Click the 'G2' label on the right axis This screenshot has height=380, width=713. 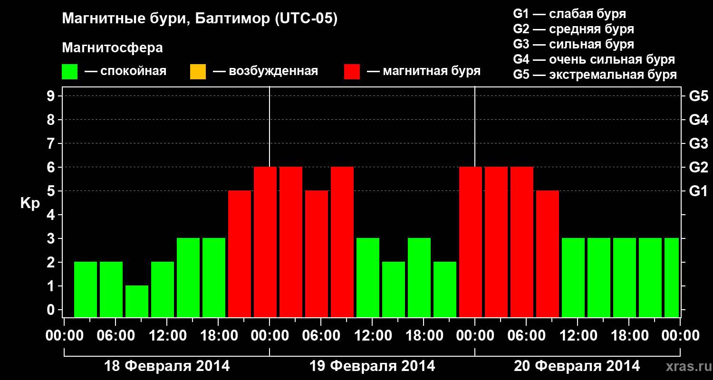698,167
